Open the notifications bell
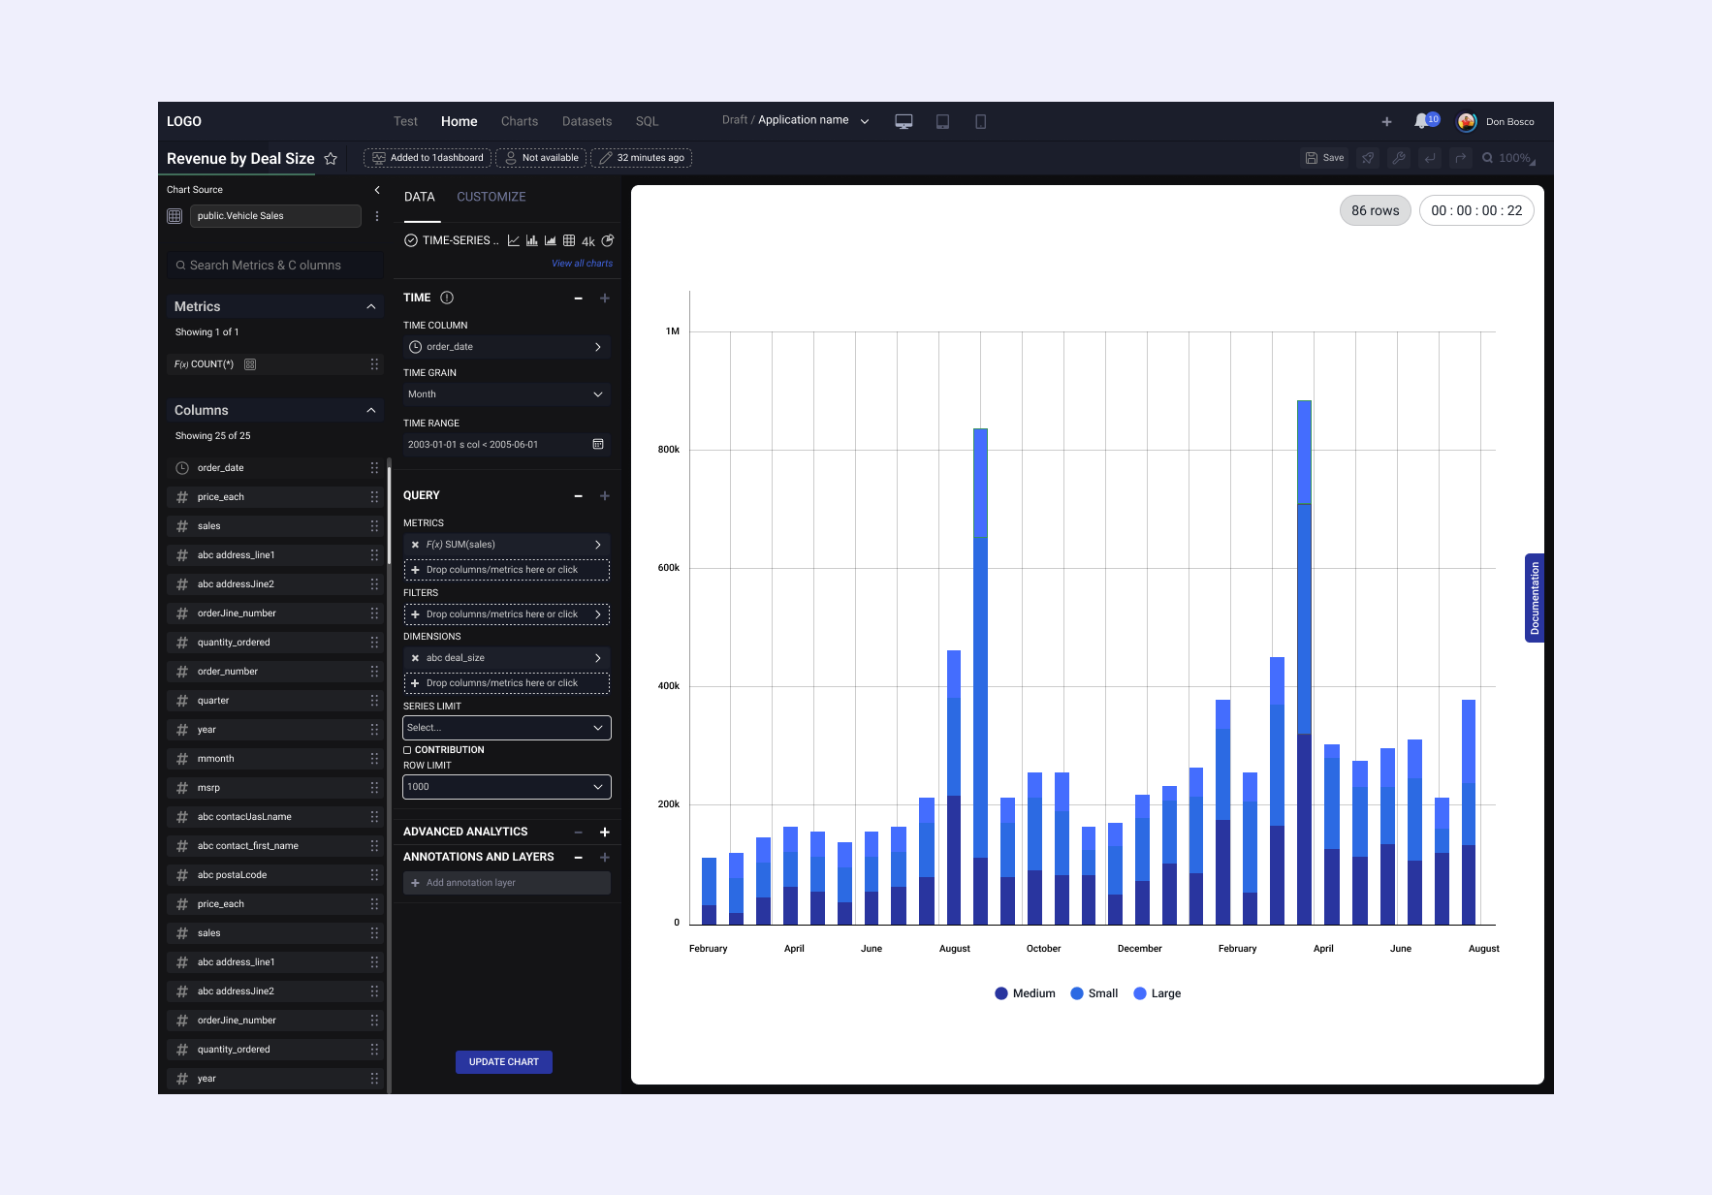 (1422, 121)
